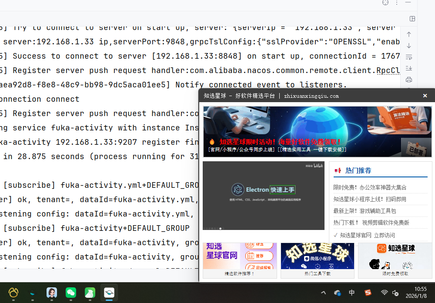Click the crosshair locate icon in the IDE header
Screen dimensions: 435x303
click(385, 3)
